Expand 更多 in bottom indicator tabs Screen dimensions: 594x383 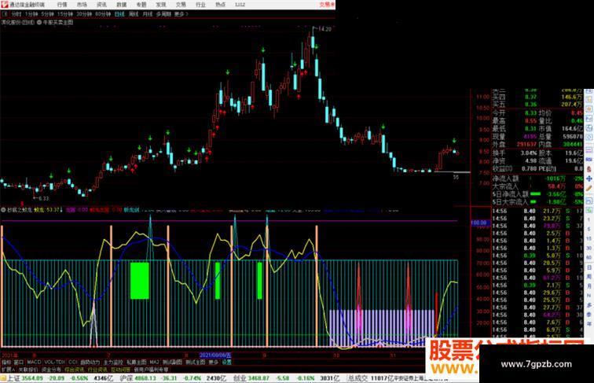[213, 362]
